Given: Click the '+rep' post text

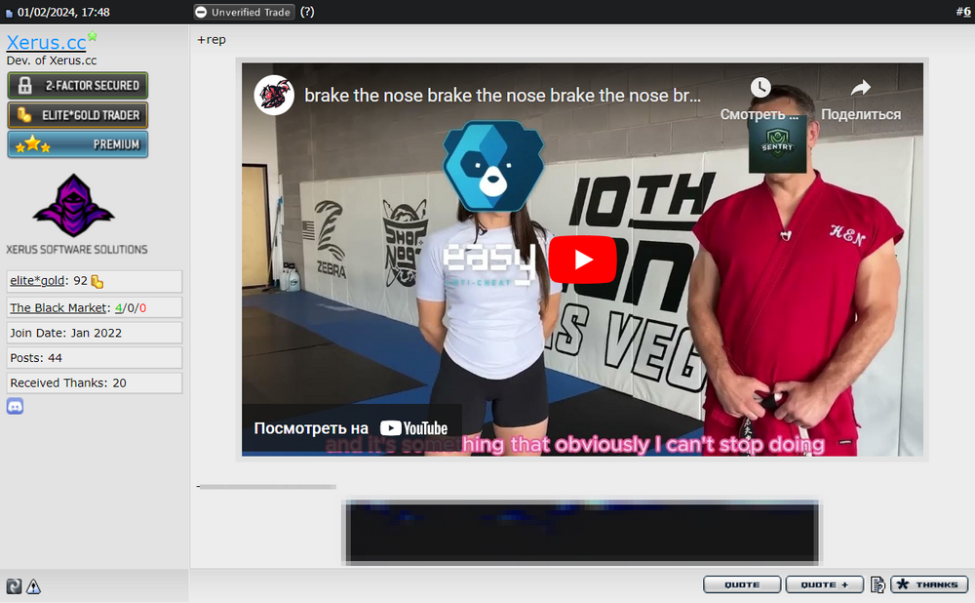Looking at the screenshot, I should tap(212, 40).
